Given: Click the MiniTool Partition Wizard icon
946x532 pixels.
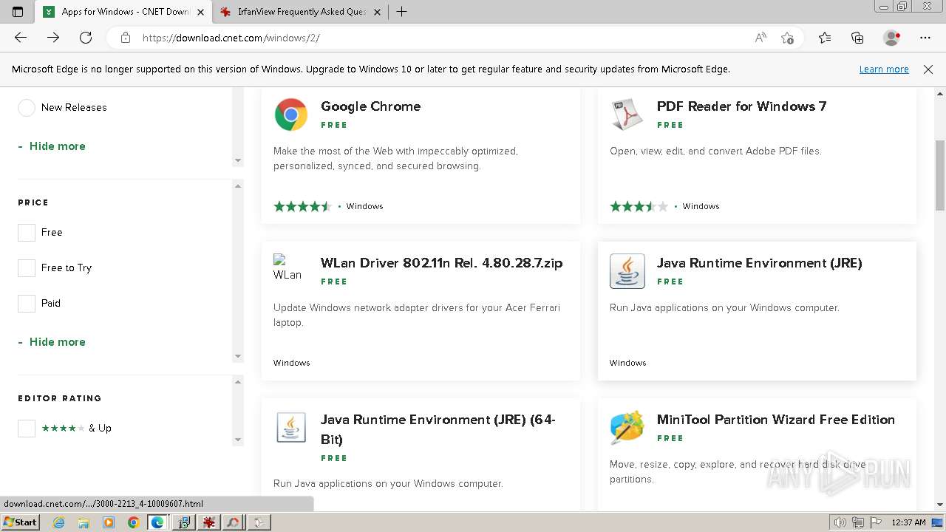Looking at the screenshot, I should point(627,428).
